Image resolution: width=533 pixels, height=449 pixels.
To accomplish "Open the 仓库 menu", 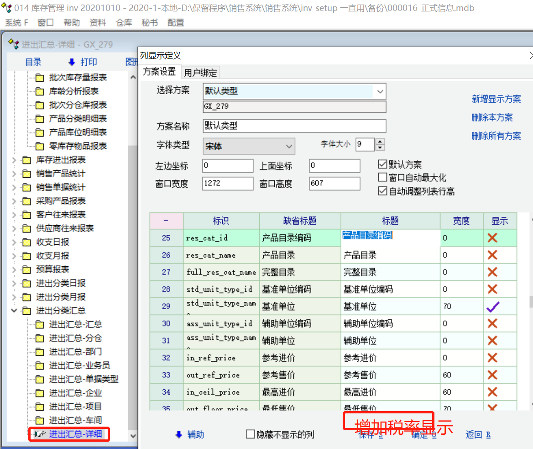I will click(124, 22).
